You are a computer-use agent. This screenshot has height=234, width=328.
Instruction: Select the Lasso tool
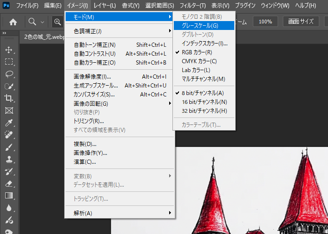click(8, 74)
